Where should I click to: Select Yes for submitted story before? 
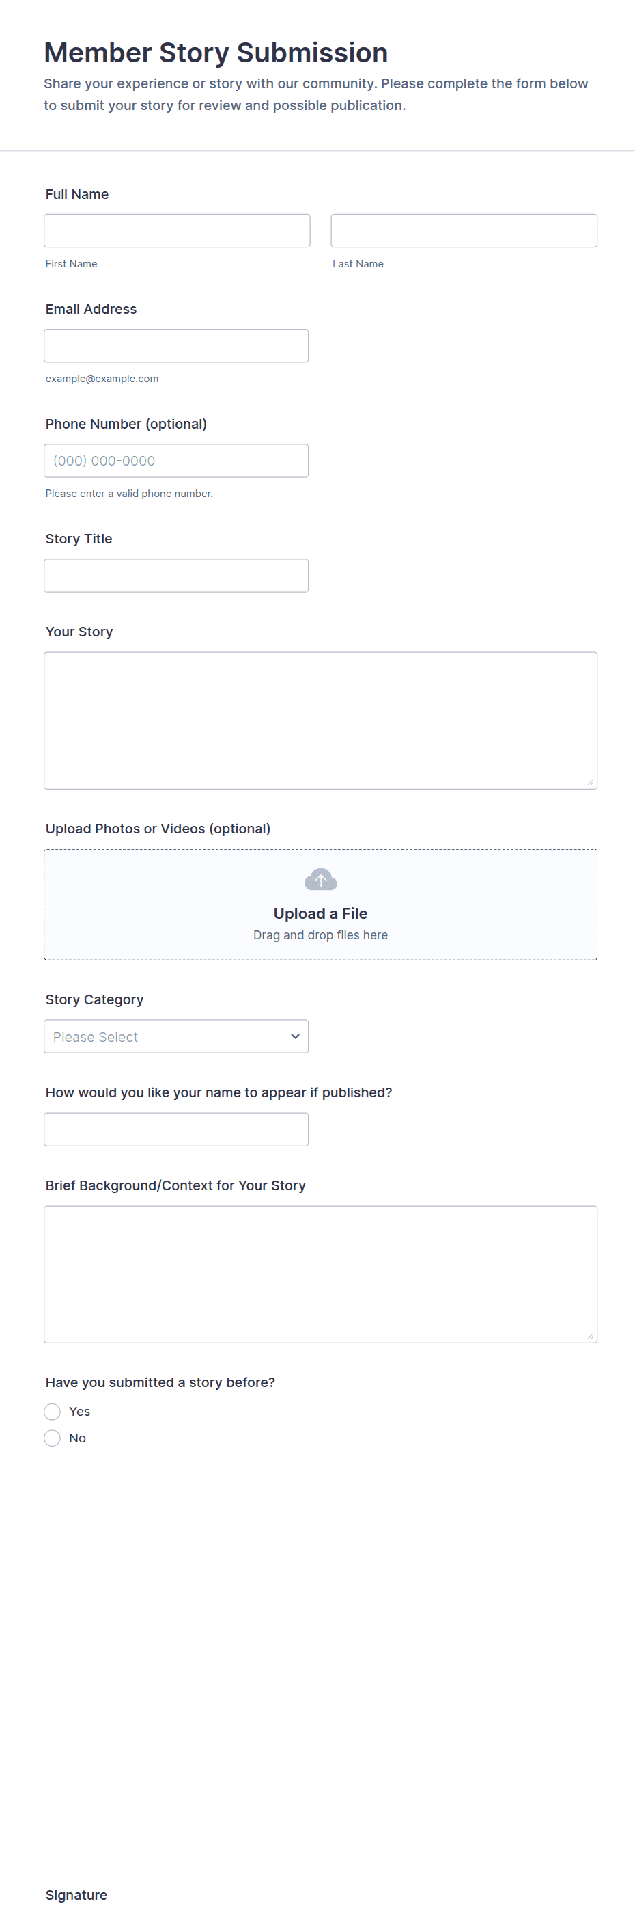pyautogui.click(x=53, y=1412)
